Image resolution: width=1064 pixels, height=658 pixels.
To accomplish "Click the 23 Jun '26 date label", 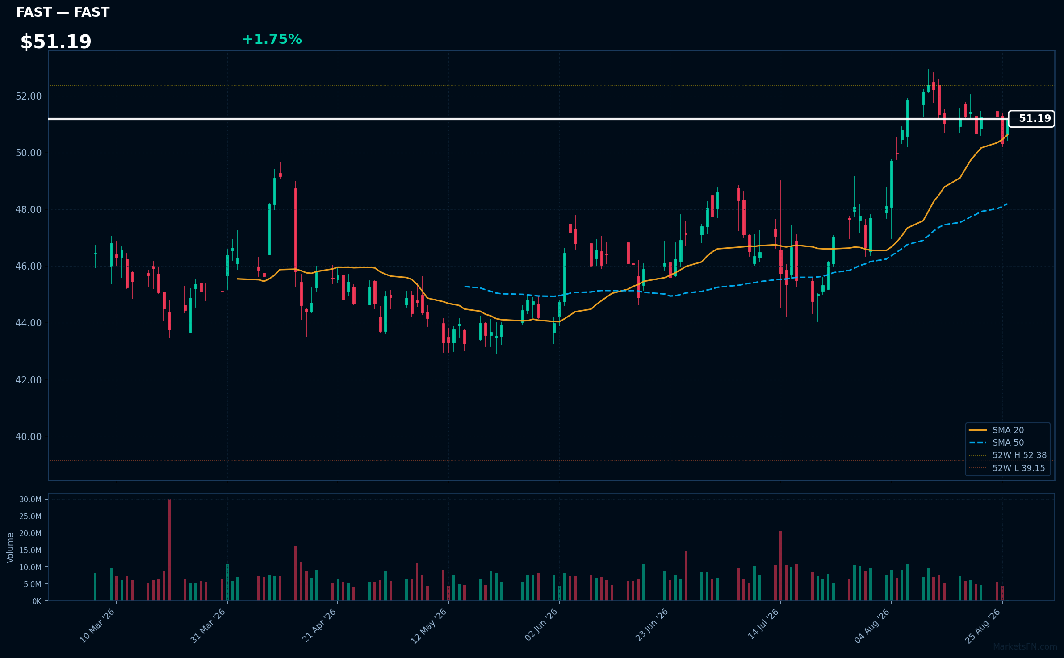I will [x=652, y=626].
